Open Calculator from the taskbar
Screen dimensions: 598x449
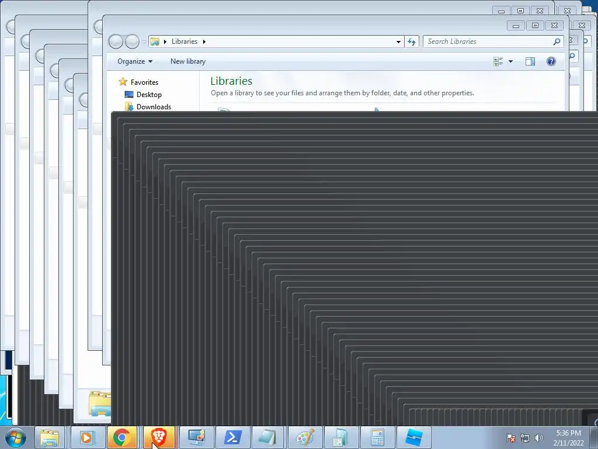pos(377,437)
